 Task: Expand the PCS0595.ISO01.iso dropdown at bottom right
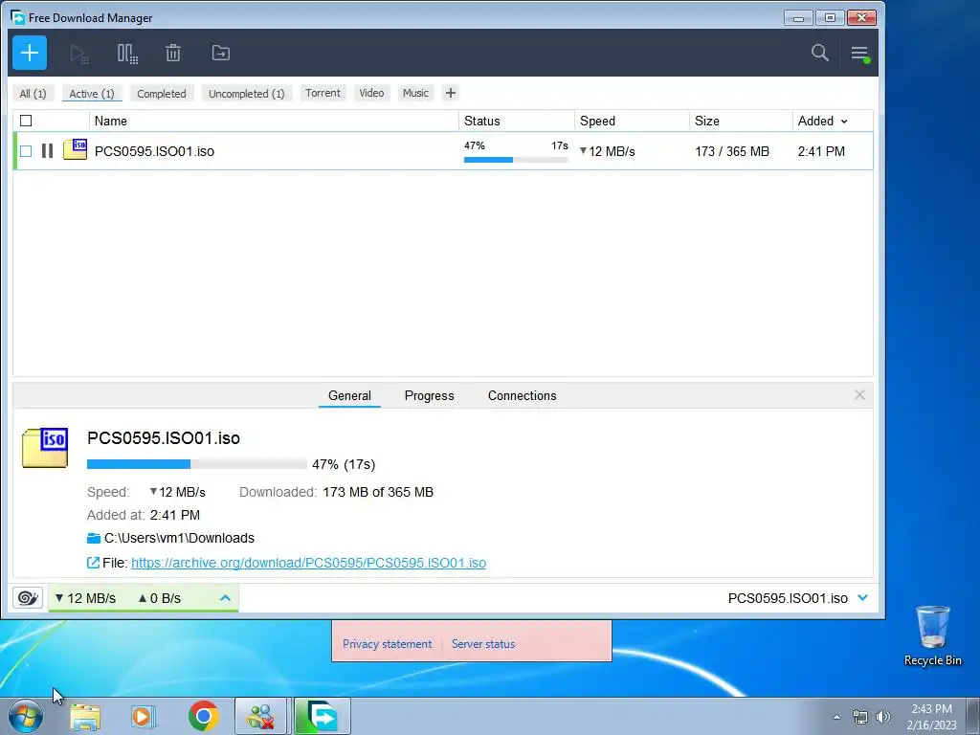(863, 598)
